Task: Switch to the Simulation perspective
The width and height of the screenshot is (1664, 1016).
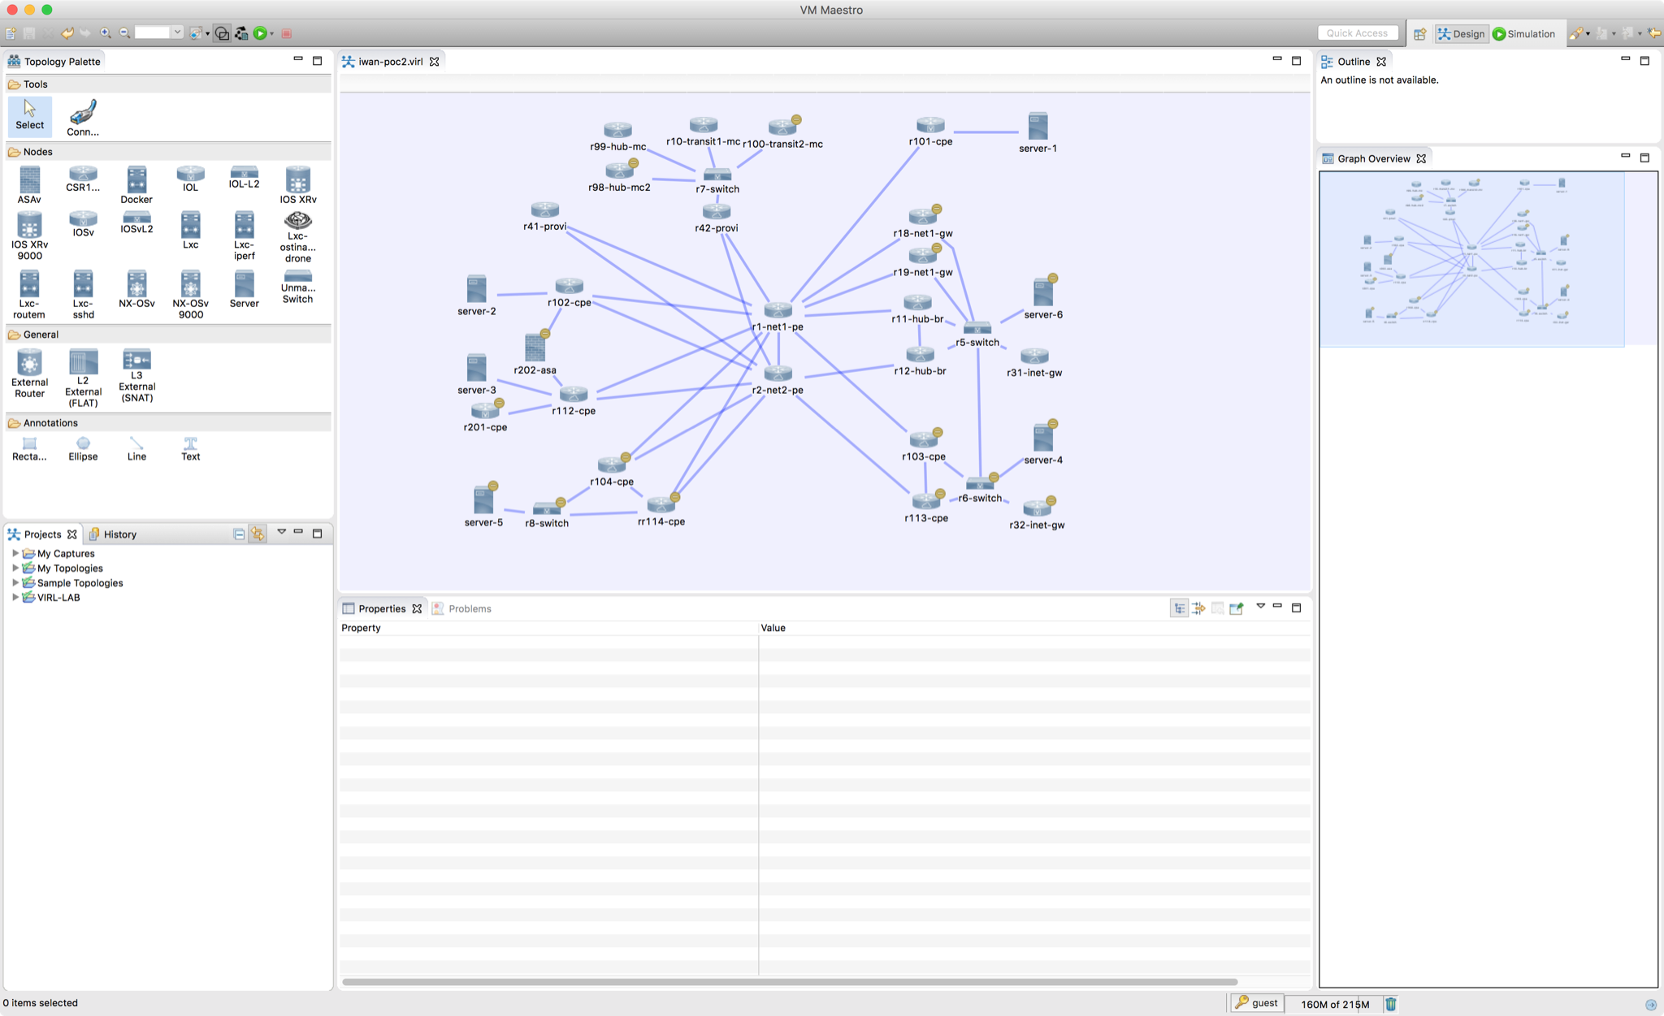Action: [1524, 33]
